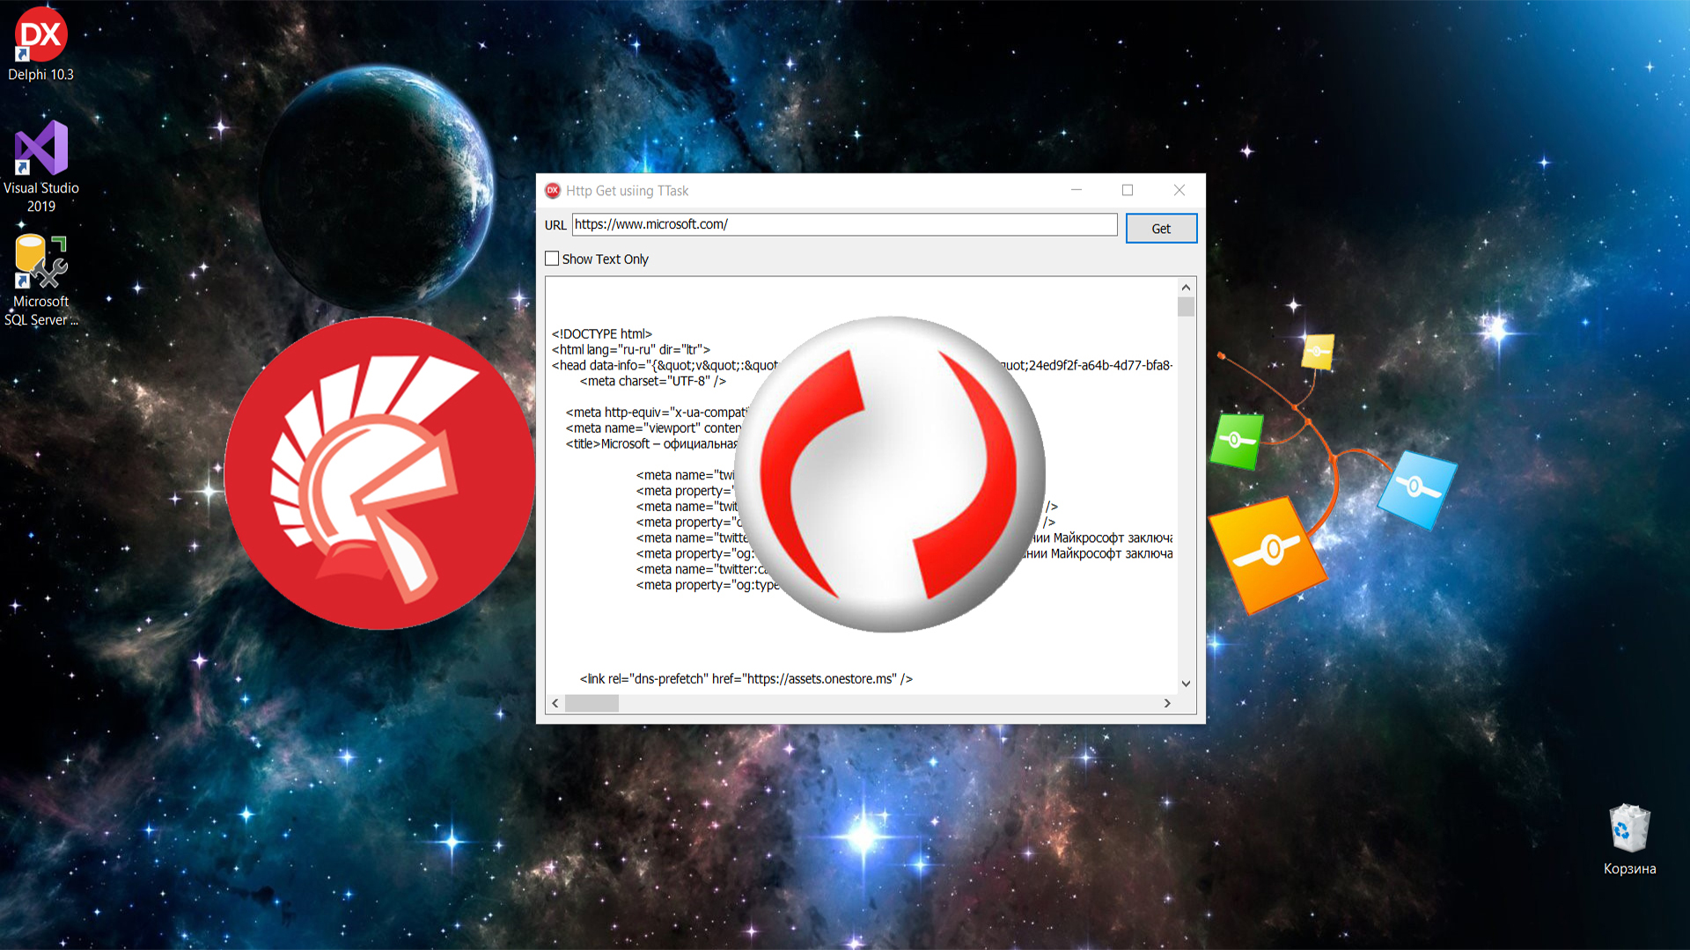Click the small yellow tile graphic
This screenshot has height=950, width=1690.
click(x=1318, y=352)
